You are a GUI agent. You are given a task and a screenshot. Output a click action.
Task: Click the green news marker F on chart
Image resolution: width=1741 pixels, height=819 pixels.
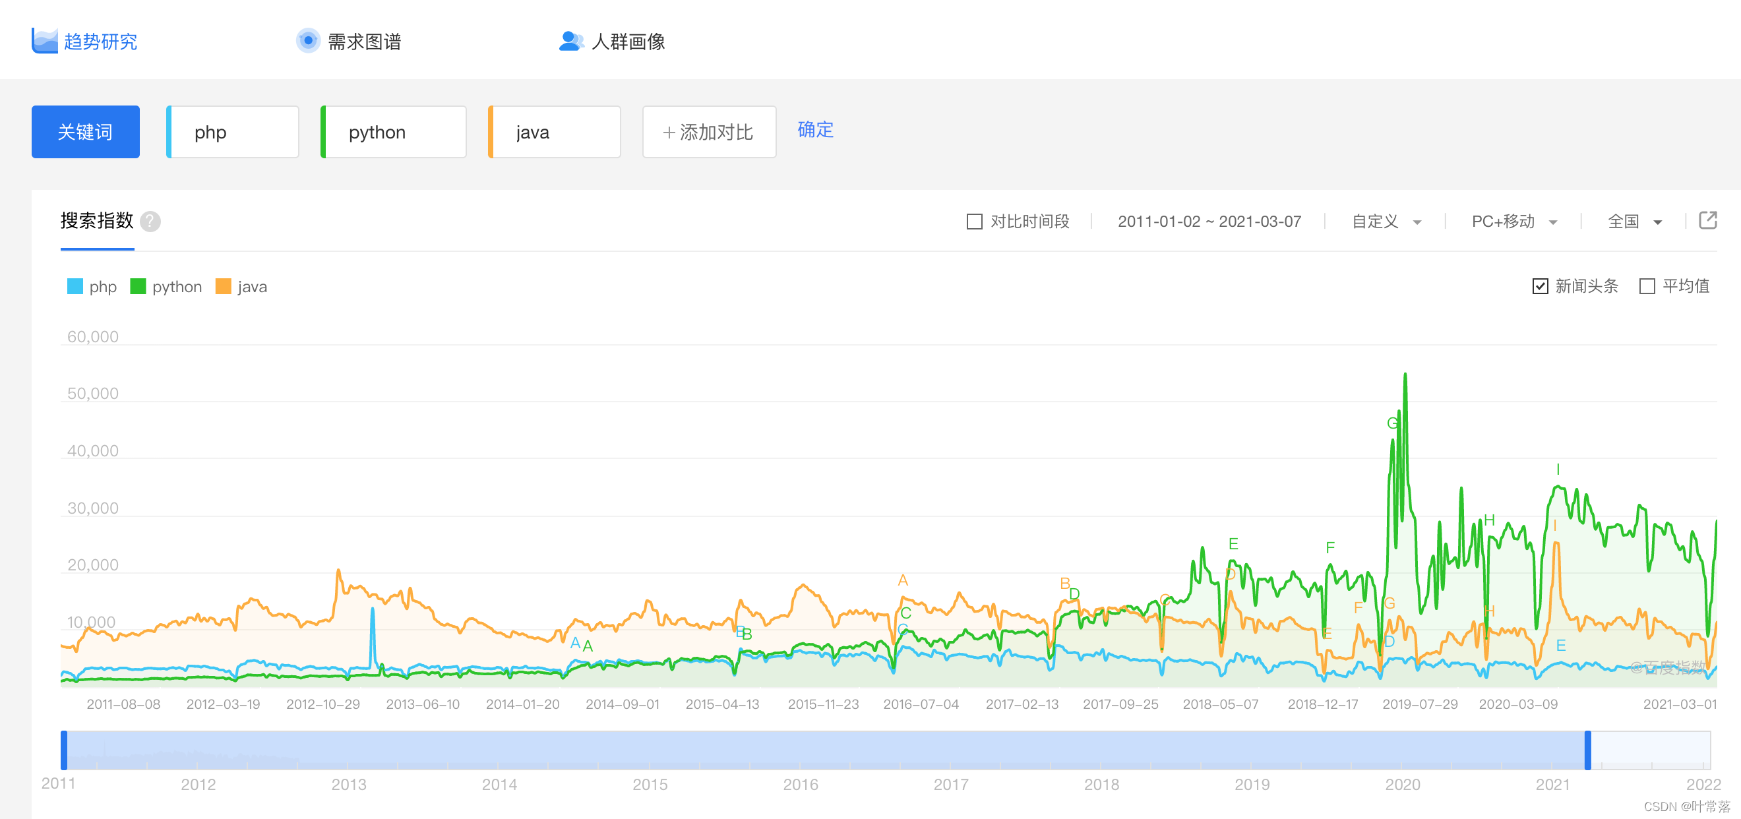tap(1330, 547)
